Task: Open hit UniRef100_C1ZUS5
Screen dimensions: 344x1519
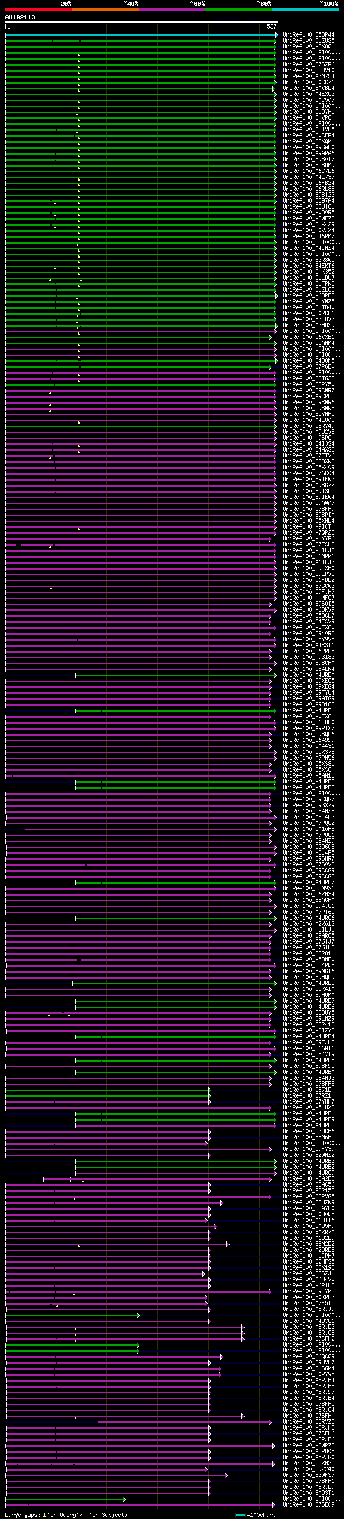Action: pyautogui.click(x=309, y=41)
